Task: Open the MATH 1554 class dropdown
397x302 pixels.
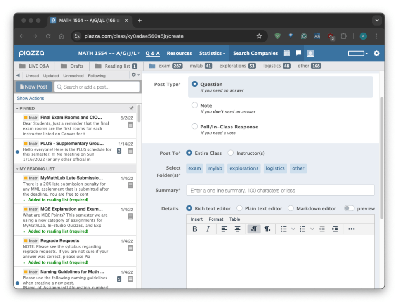Action: [x=109, y=53]
